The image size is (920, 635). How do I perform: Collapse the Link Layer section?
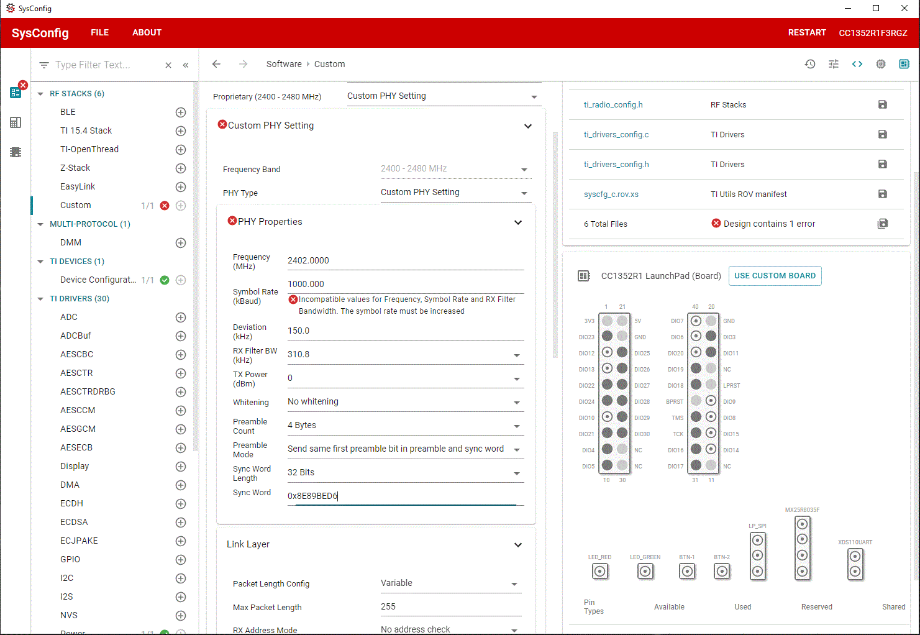coord(518,545)
